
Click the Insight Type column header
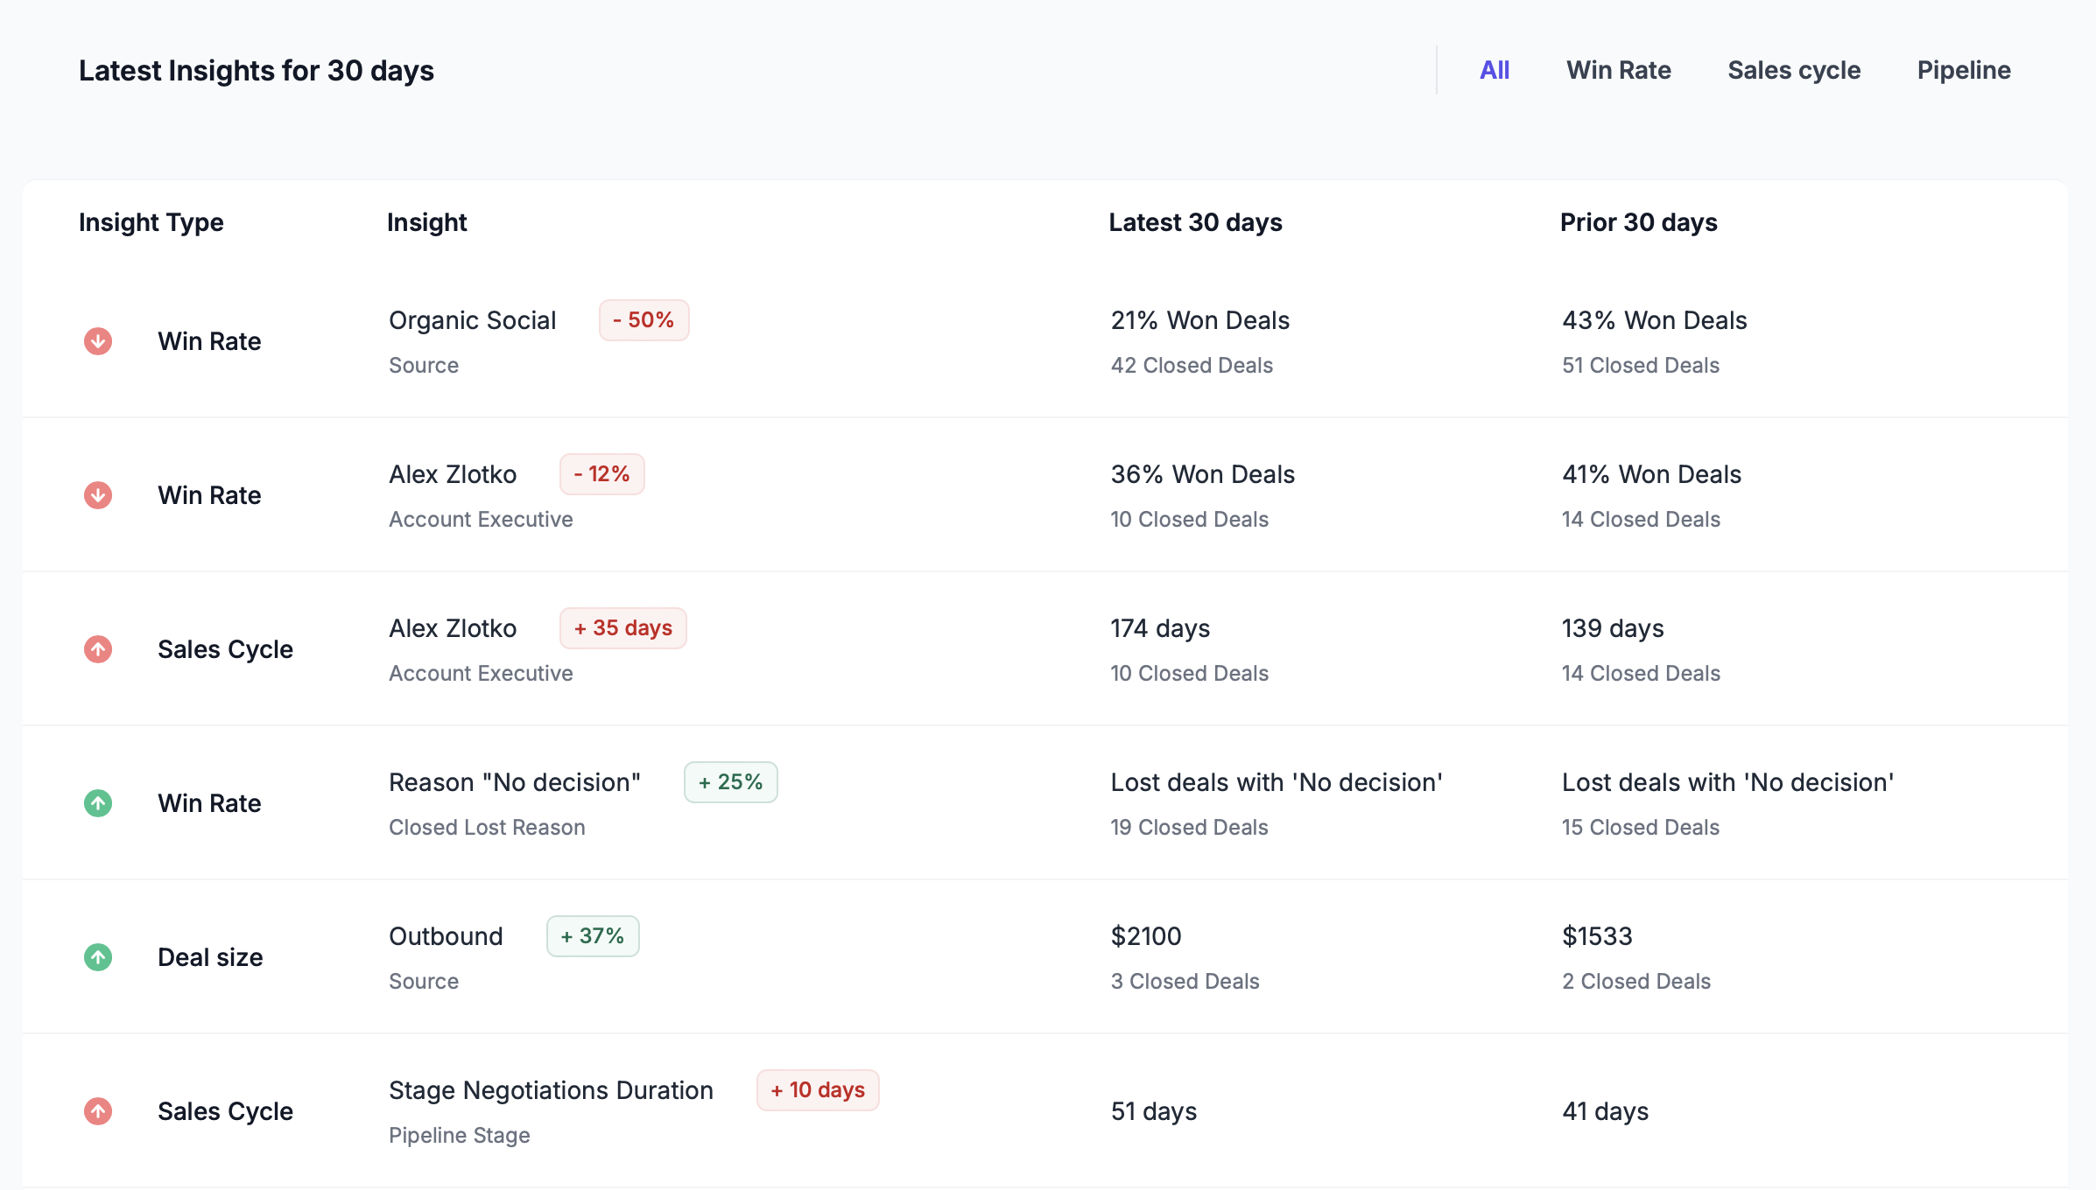coord(151,222)
